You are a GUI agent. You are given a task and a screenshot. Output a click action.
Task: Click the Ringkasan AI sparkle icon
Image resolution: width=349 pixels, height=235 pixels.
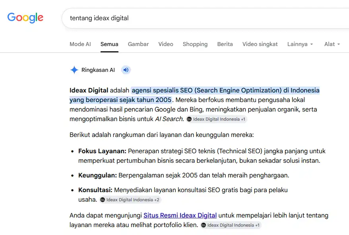pyautogui.click(x=74, y=70)
